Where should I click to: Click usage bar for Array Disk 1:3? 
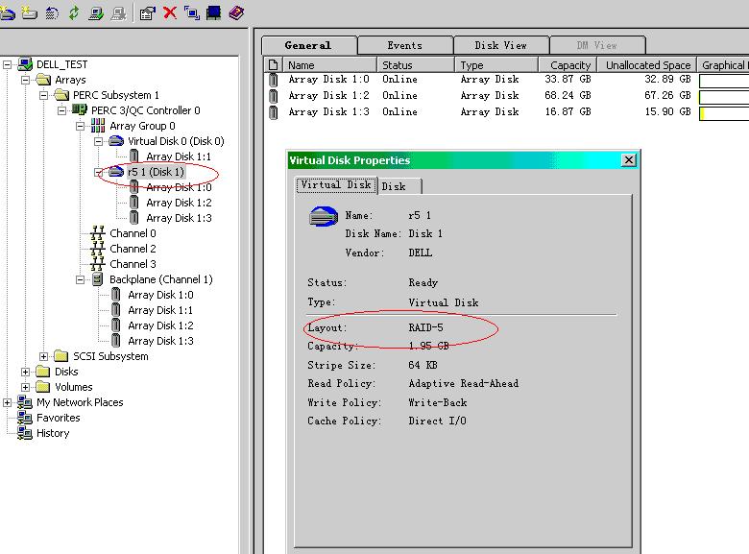tap(724, 113)
